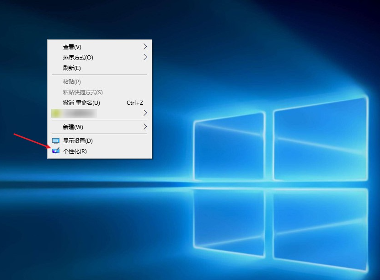This screenshot has width=380, height=280.
Task: Expand the chevron on the blurred menu entry
Action: [x=145, y=113]
